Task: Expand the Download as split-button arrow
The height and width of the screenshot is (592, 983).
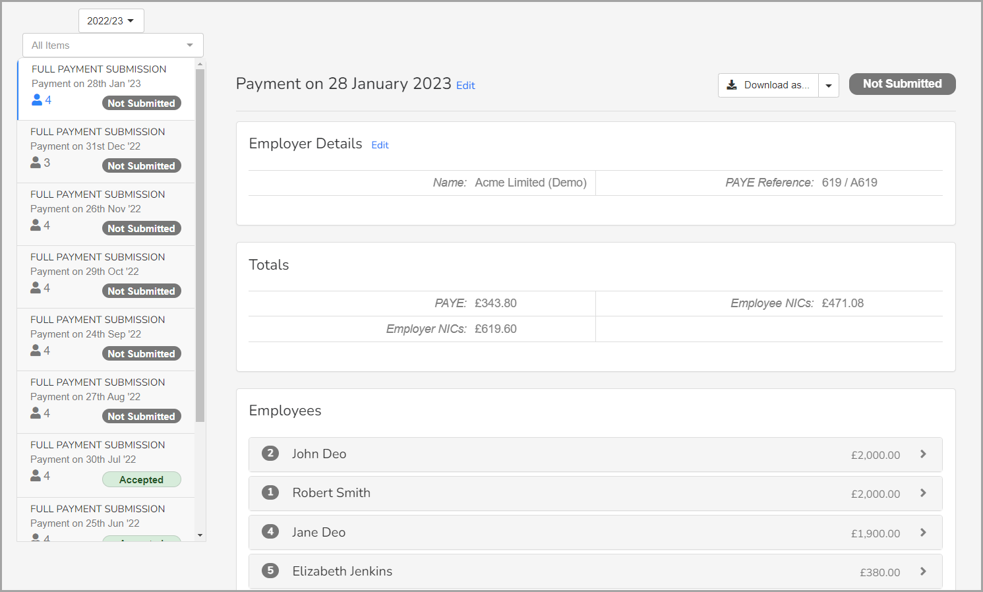Action: (x=829, y=86)
